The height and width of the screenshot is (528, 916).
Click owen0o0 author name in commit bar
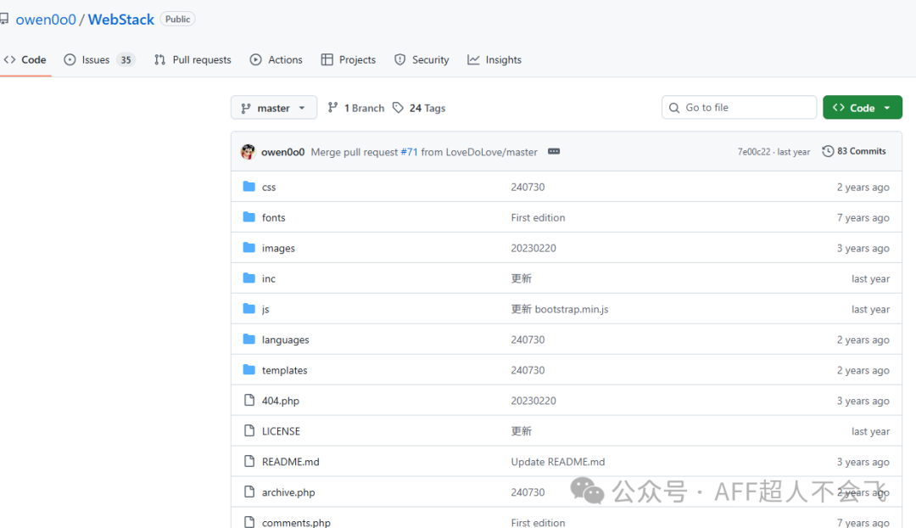(282, 152)
